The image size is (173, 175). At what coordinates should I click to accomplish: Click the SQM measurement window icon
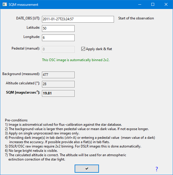[x=5, y=4]
